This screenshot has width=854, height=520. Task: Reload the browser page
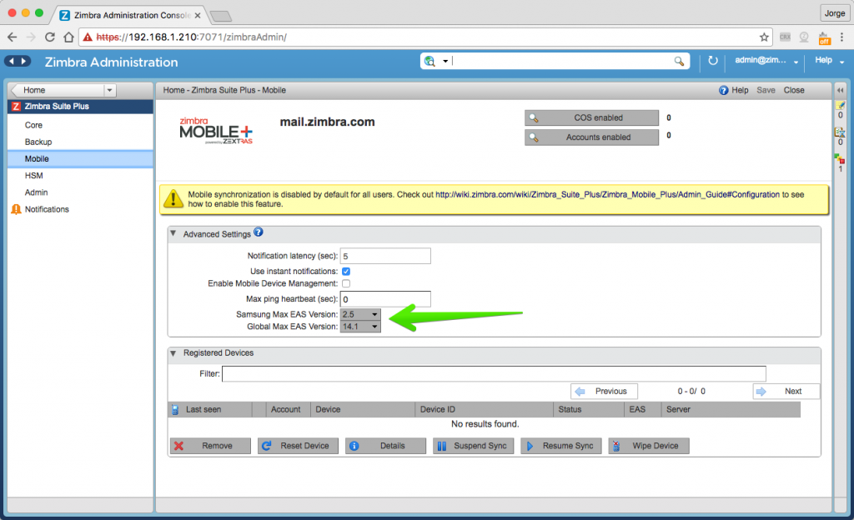click(49, 37)
